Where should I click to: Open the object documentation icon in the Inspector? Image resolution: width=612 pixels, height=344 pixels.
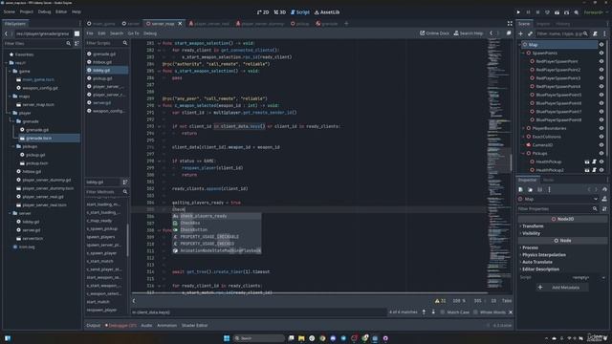click(x=604, y=199)
